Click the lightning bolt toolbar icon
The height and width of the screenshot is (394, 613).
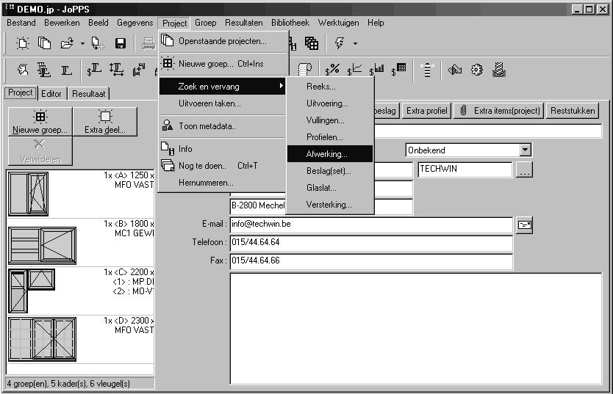point(340,43)
